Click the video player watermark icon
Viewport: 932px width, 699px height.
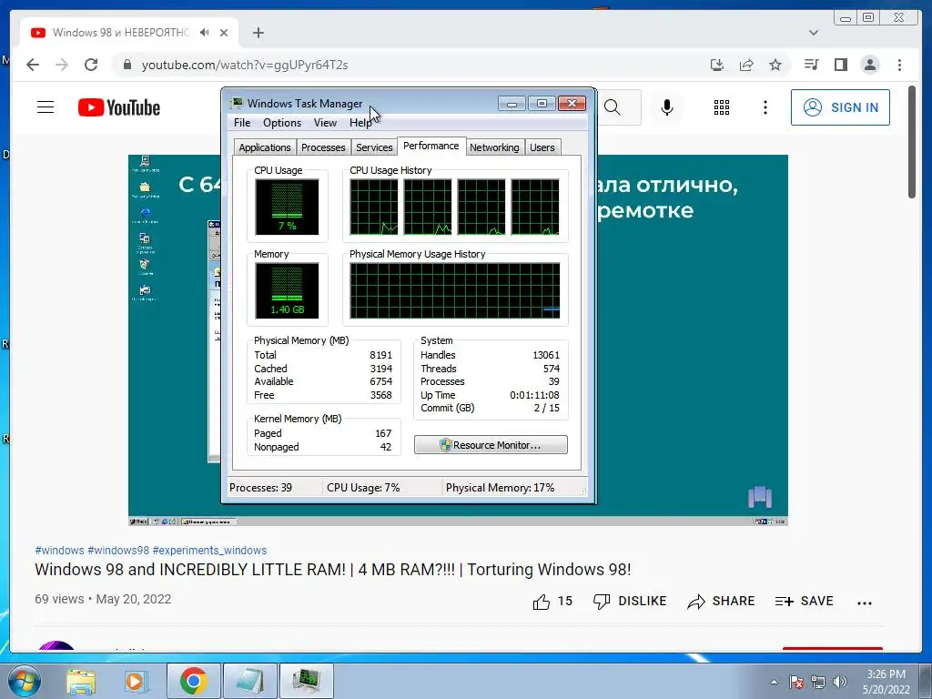pyautogui.click(x=760, y=497)
